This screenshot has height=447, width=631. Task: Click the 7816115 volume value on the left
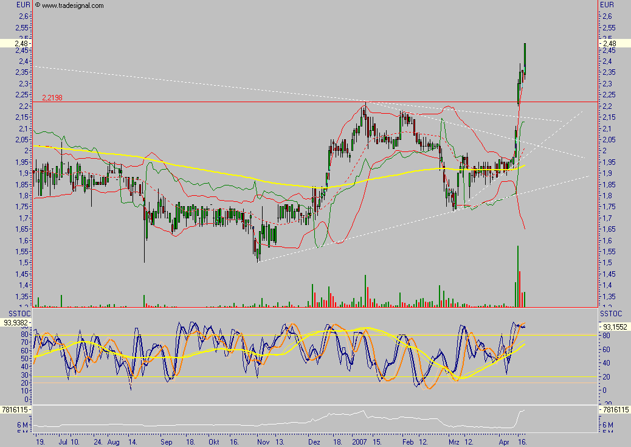coord(15,410)
